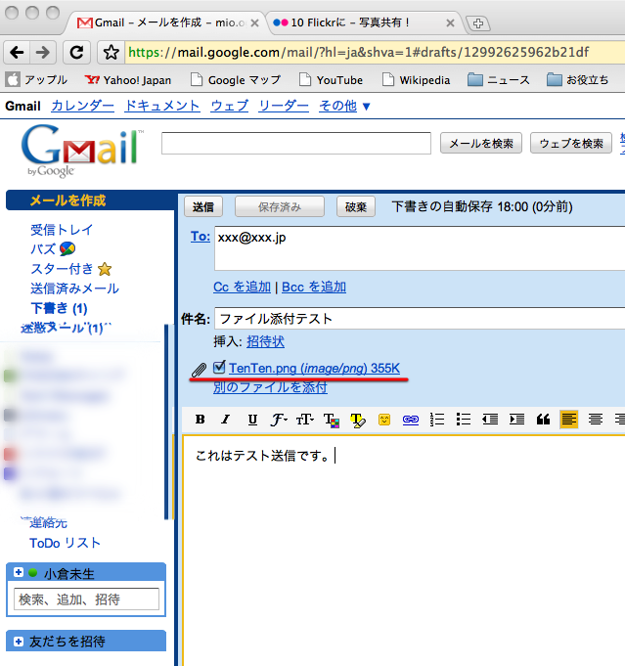Apply numbered list formatting
Screen dimensions: 625x666
click(x=437, y=420)
